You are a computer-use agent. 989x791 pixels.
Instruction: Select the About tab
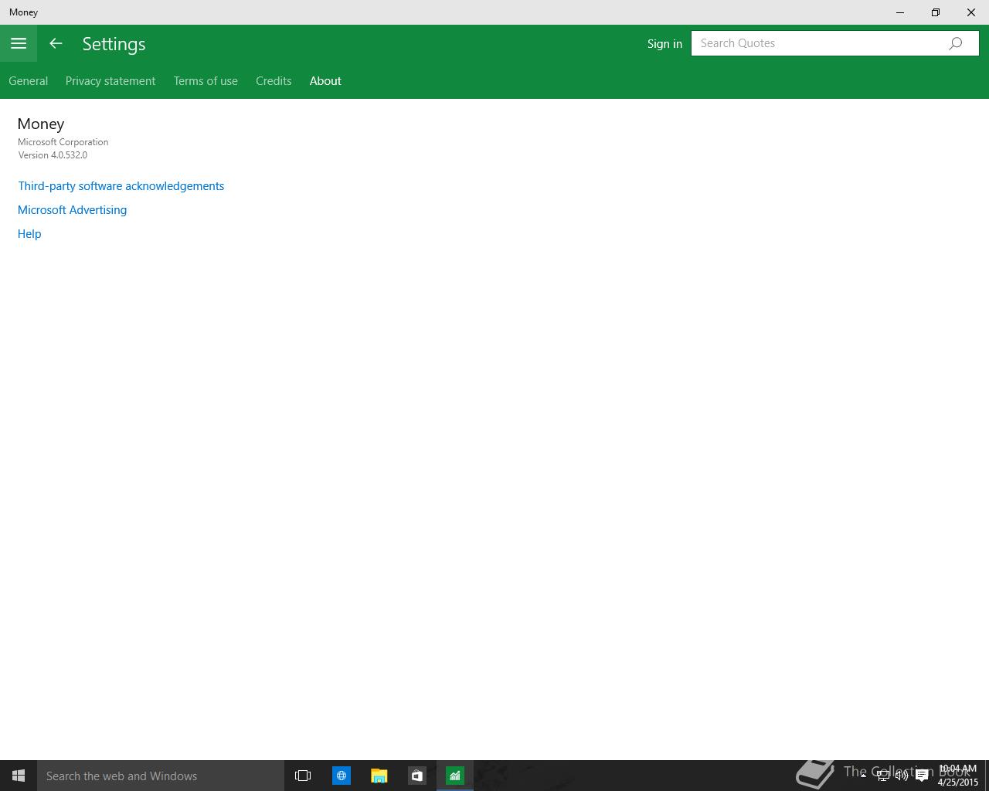[325, 81]
